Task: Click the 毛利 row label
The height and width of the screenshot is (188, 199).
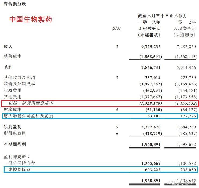Action: click(x=8, y=67)
